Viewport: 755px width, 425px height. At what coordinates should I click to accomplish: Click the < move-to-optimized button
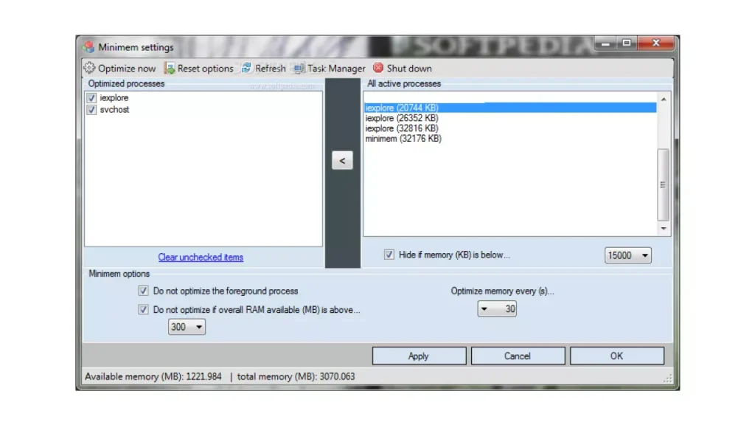pyautogui.click(x=342, y=160)
